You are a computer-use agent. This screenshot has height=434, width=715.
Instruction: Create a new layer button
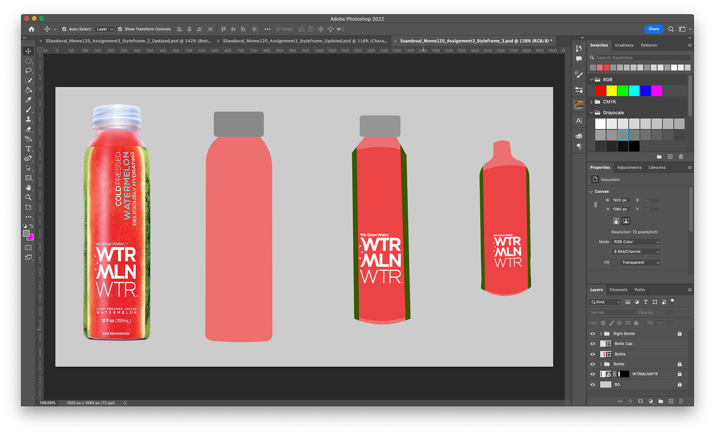[x=671, y=401]
